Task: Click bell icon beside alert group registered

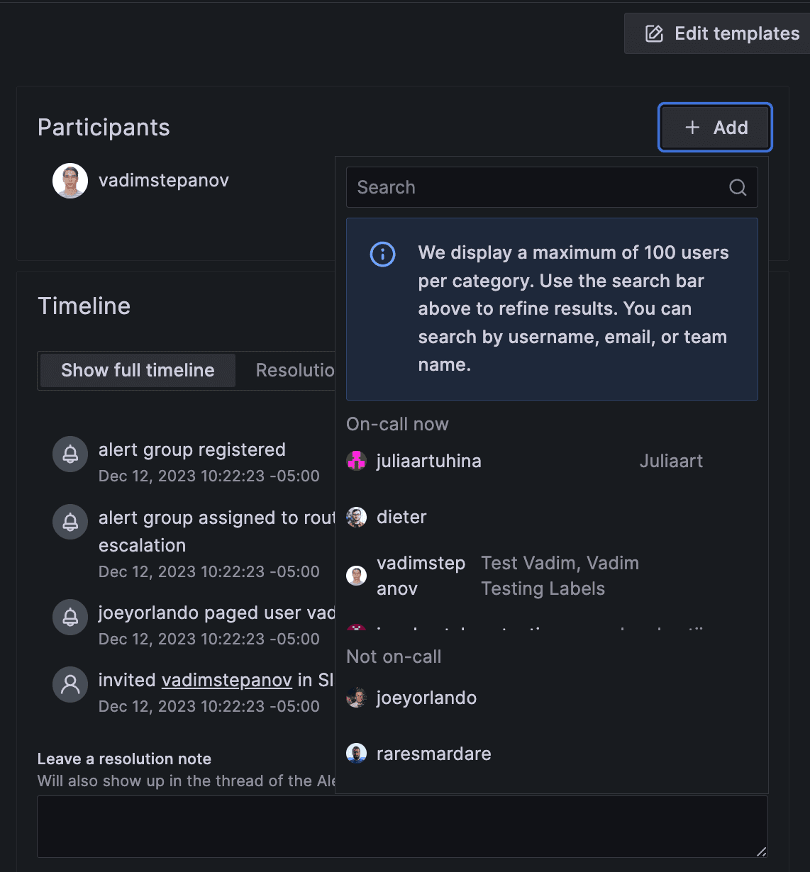Action: click(70, 454)
